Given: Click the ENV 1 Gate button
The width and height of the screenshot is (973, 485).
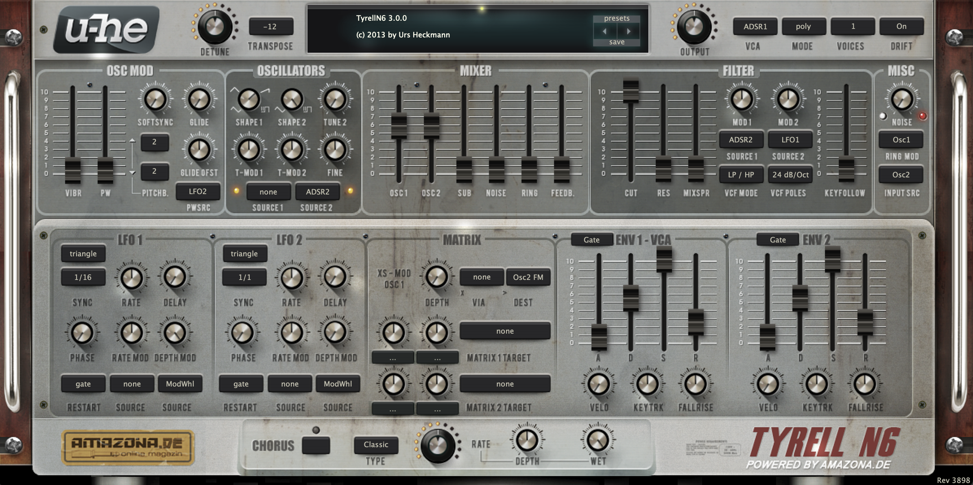Looking at the screenshot, I should tap(591, 240).
